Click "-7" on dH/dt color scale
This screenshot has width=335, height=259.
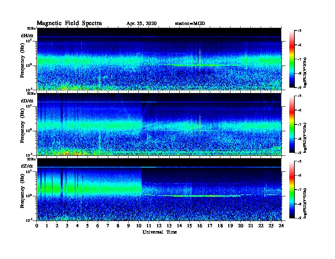pyautogui.click(x=300, y=59)
